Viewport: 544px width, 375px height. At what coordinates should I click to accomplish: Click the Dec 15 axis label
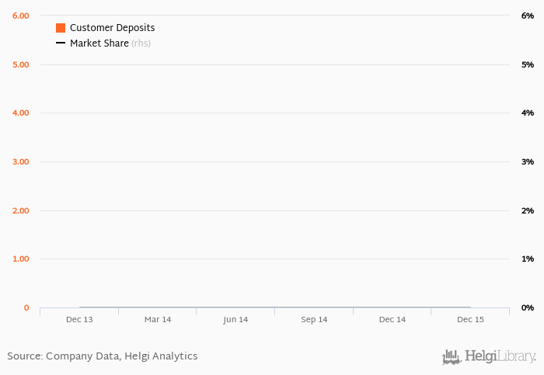(x=470, y=319)
